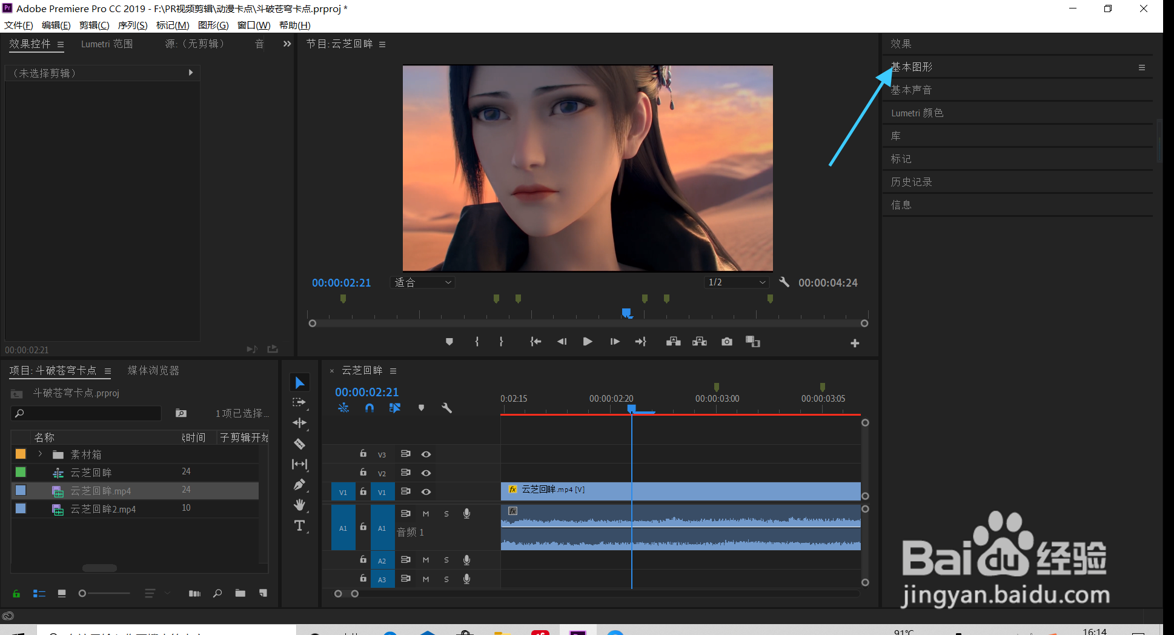Open Comparison View button

753,342
